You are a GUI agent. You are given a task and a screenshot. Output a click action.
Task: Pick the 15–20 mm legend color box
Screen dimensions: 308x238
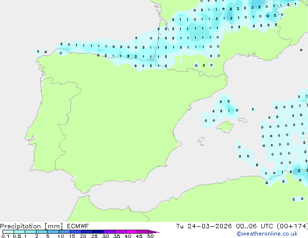[x=75, y=232]
